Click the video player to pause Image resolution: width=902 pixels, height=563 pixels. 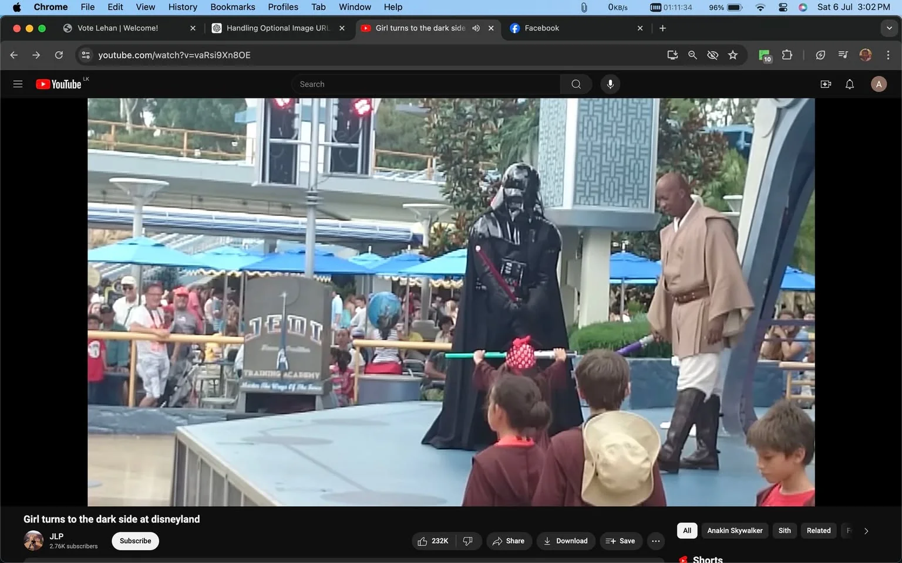pyautogui.click(x=451, y=302)
